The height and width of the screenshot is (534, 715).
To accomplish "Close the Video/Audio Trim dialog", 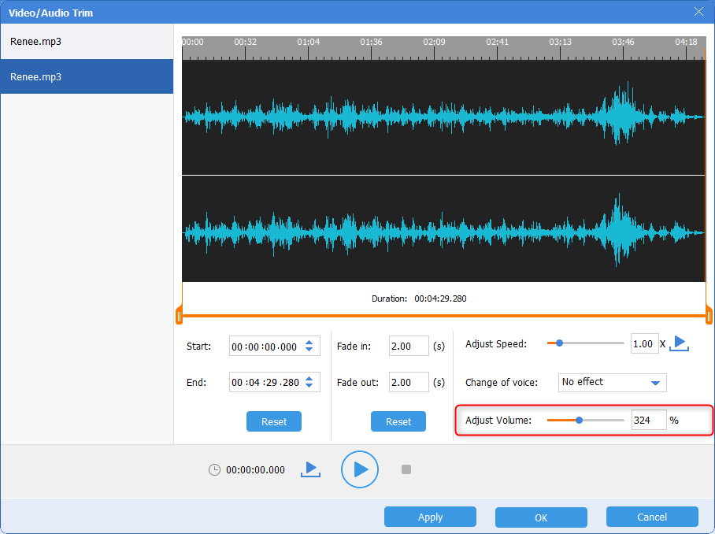I will click(698, 11).
